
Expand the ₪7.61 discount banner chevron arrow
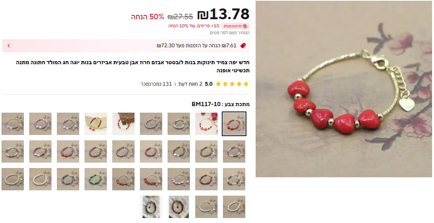click(9, 46)
